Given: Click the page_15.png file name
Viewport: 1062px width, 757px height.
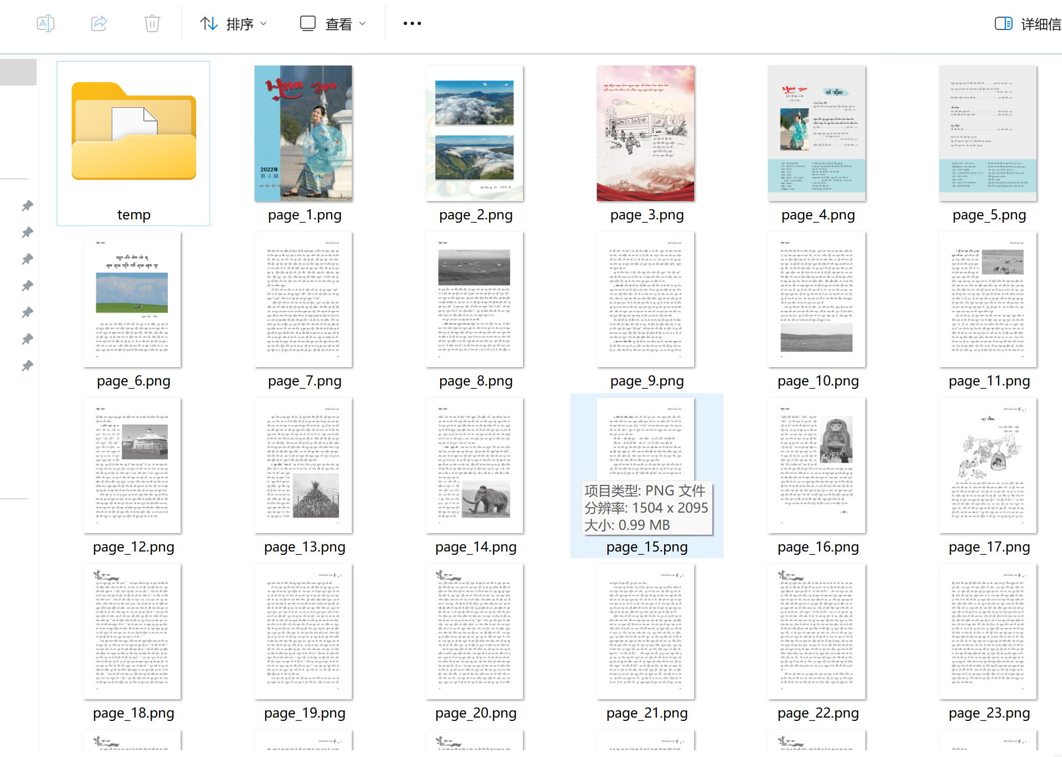Looking at the screenshot, I should (647, 547).
